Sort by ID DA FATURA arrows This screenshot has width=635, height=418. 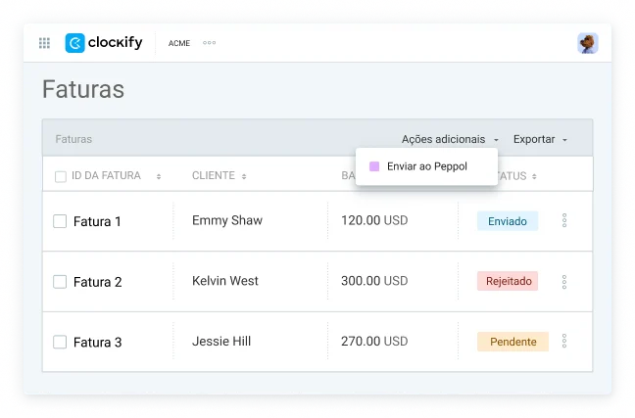[159, 176]
